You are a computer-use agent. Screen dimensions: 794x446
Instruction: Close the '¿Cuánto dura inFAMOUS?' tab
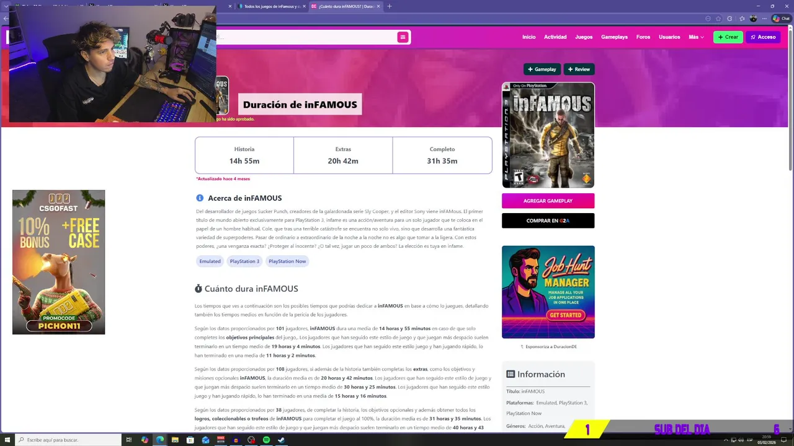tap(378, 6)
